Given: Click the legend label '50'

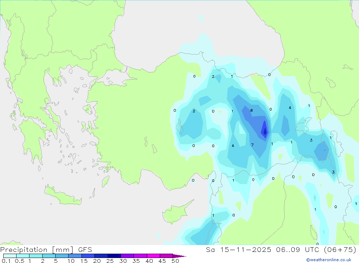Looking at the screenshot, I should tap(175, 261).
